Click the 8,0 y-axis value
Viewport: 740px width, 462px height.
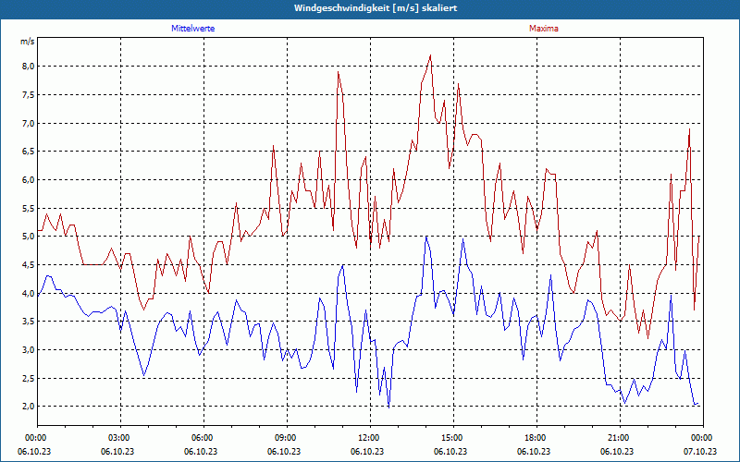(x=29, y=67)
